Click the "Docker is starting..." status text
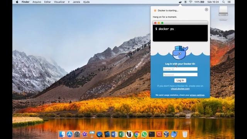247x139 pixels. tap(168, 10)
